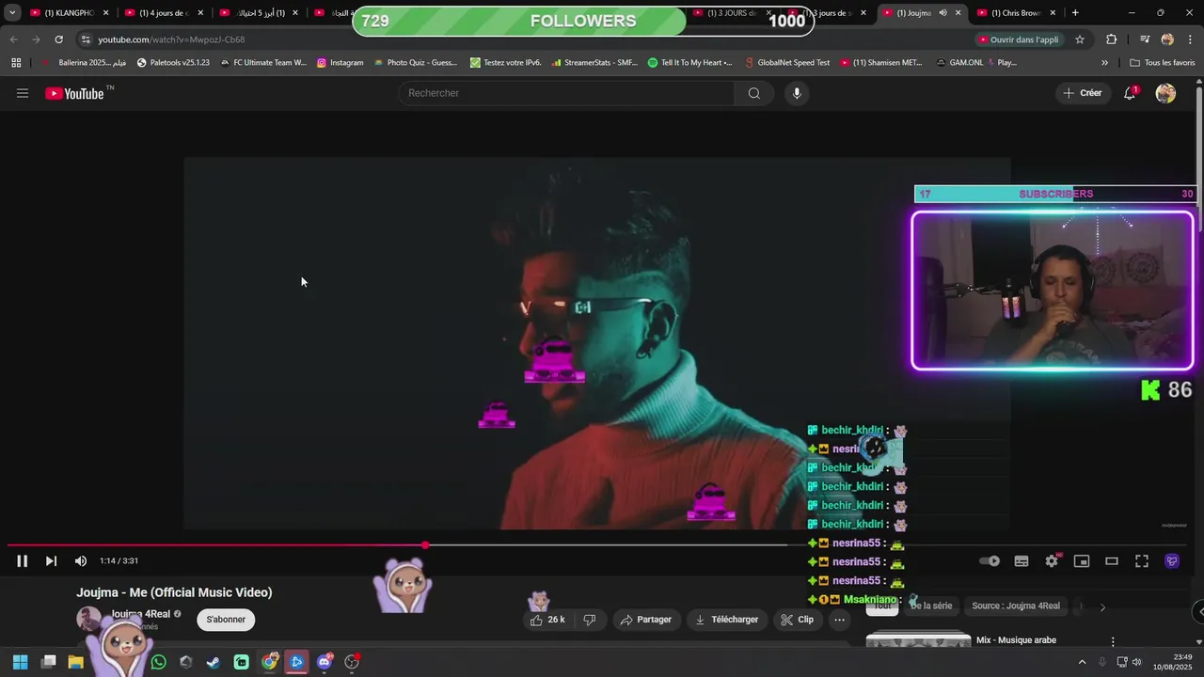Open more actions three-dot menu
This screenshot has width=1204, height=677.
(x=839, y=620)
